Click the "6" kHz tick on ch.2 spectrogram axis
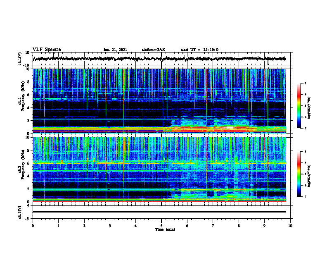The height and width of the screenshot is (253, 327). click(x=28, y=163)
